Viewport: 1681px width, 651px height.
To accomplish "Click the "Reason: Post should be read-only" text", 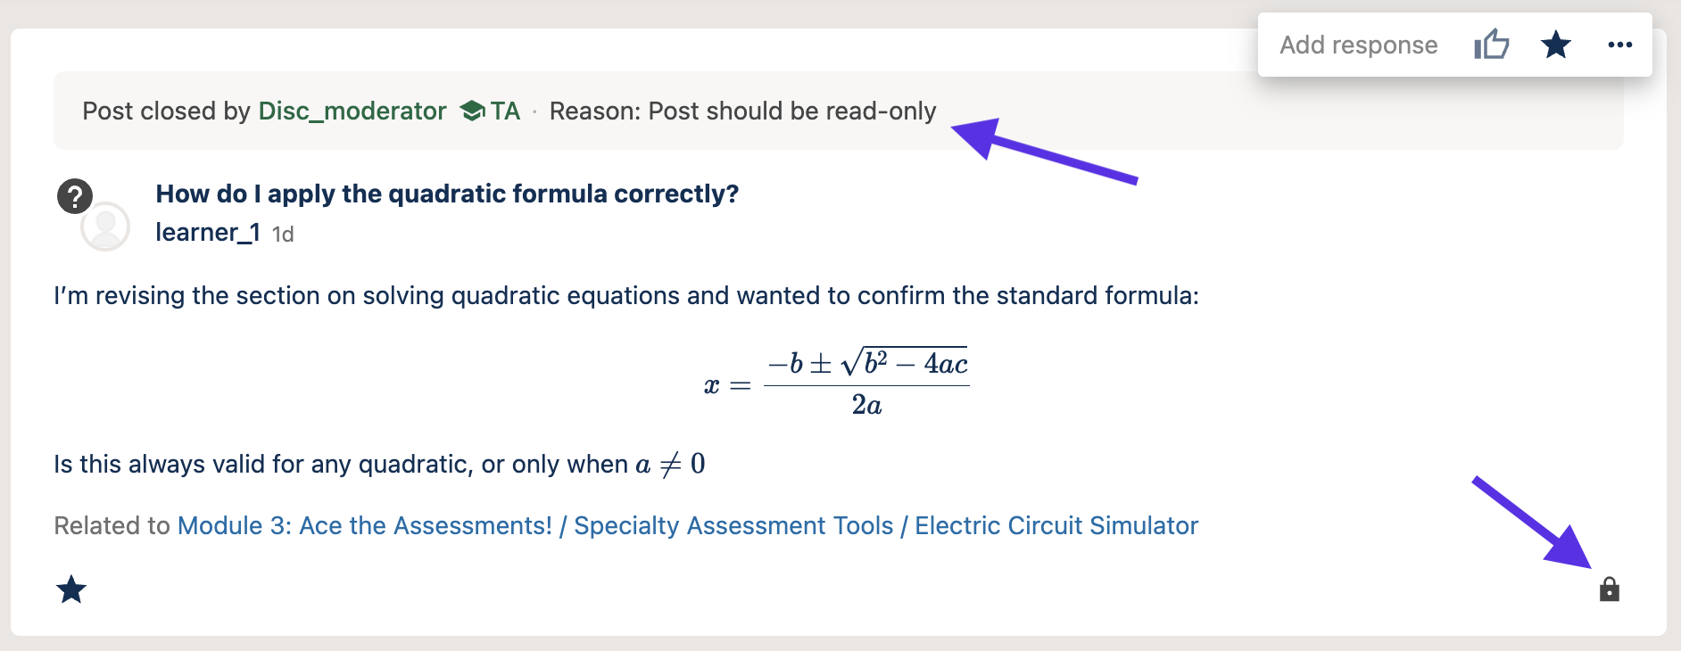I will click(742, 111).
